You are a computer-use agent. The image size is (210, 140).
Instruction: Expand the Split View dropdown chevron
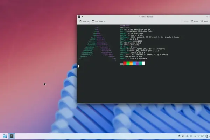pyautogui.click(x=105, y=21)
